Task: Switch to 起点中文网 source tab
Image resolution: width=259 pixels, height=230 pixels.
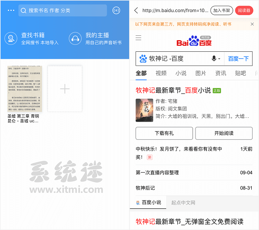Action: tap(183, 202)
